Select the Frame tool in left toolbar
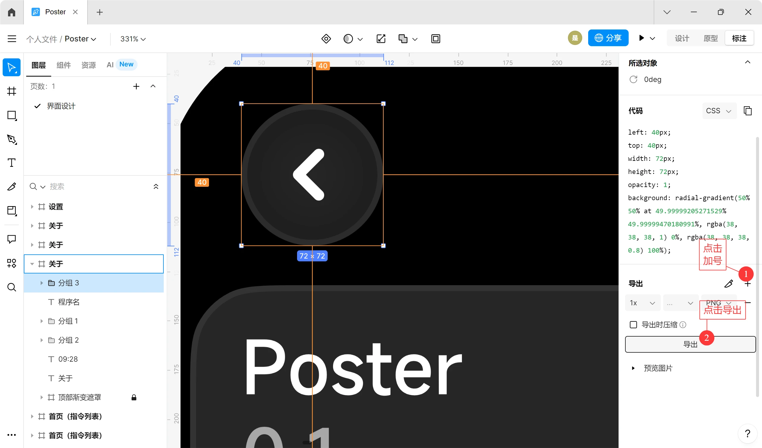The image size is (762, 448). tap(12, 91)
